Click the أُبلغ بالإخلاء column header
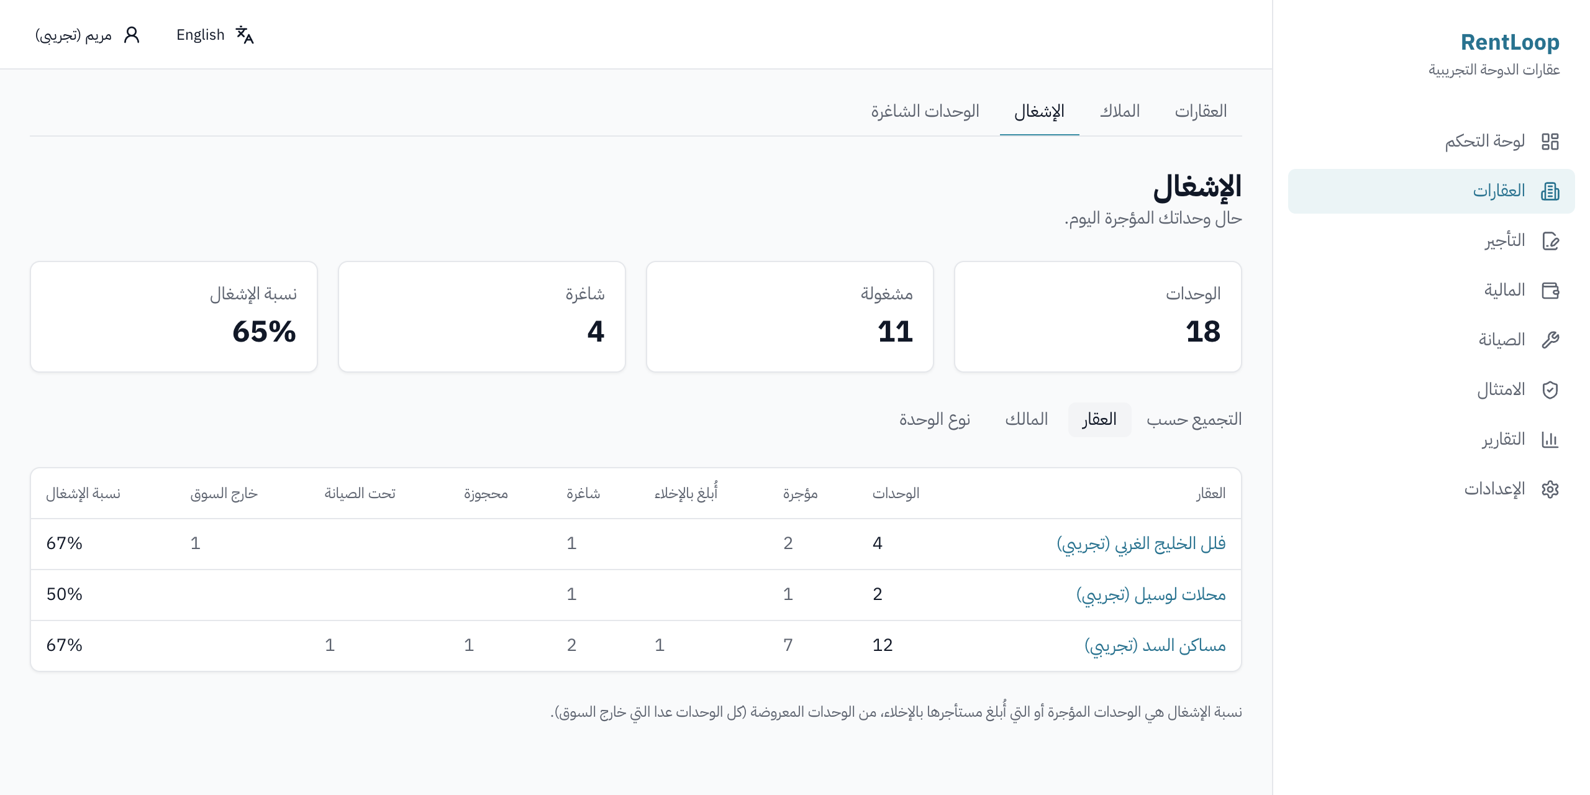Image resolution: width=1590 pixels, height=795 pixels. [686, 493]
